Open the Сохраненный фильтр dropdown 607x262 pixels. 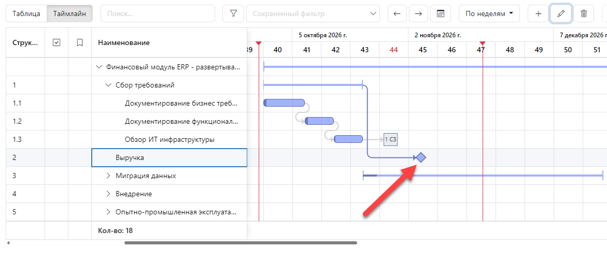click(313, 13)
